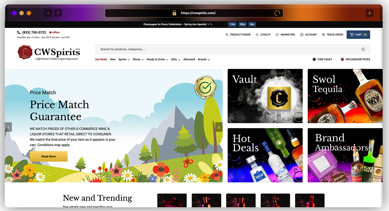Click the Loyalty badge icon
The image size is (389, 211).
(257, 35)
